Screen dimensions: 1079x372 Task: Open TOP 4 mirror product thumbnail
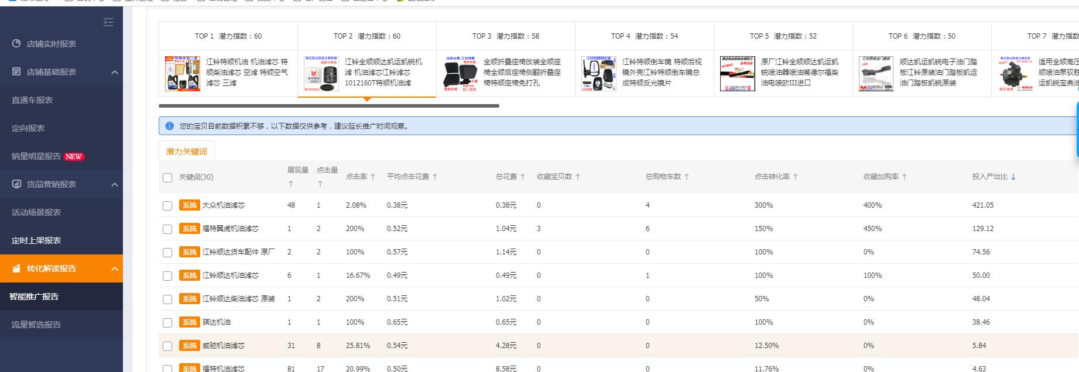click(599, 74)
